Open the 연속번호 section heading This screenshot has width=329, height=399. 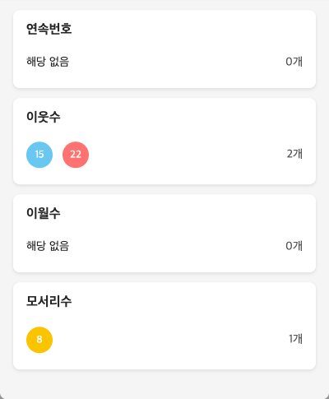coord(49,29)
